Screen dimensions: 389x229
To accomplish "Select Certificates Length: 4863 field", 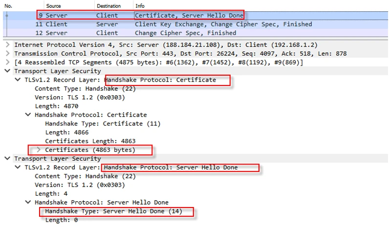I will click(x=90, y=141).
